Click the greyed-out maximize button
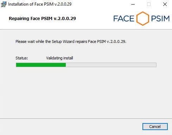This screenshot has width=172, height=135. [x=149, y=4]
